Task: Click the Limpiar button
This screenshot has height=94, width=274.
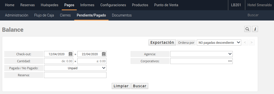Action: (x=121, y=86)
